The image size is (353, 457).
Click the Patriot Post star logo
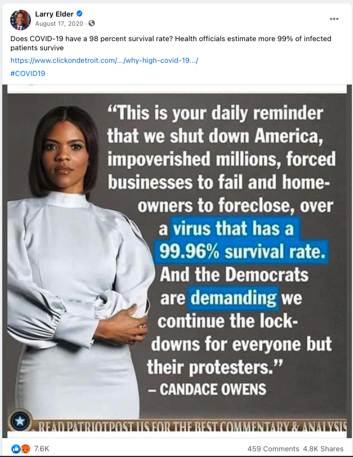coord(20,420)
